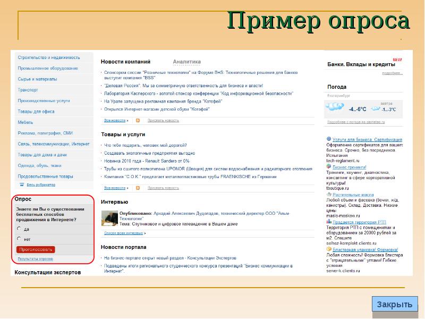
Task: Click the Закрыть button
Action: click(x=394, y=305)
